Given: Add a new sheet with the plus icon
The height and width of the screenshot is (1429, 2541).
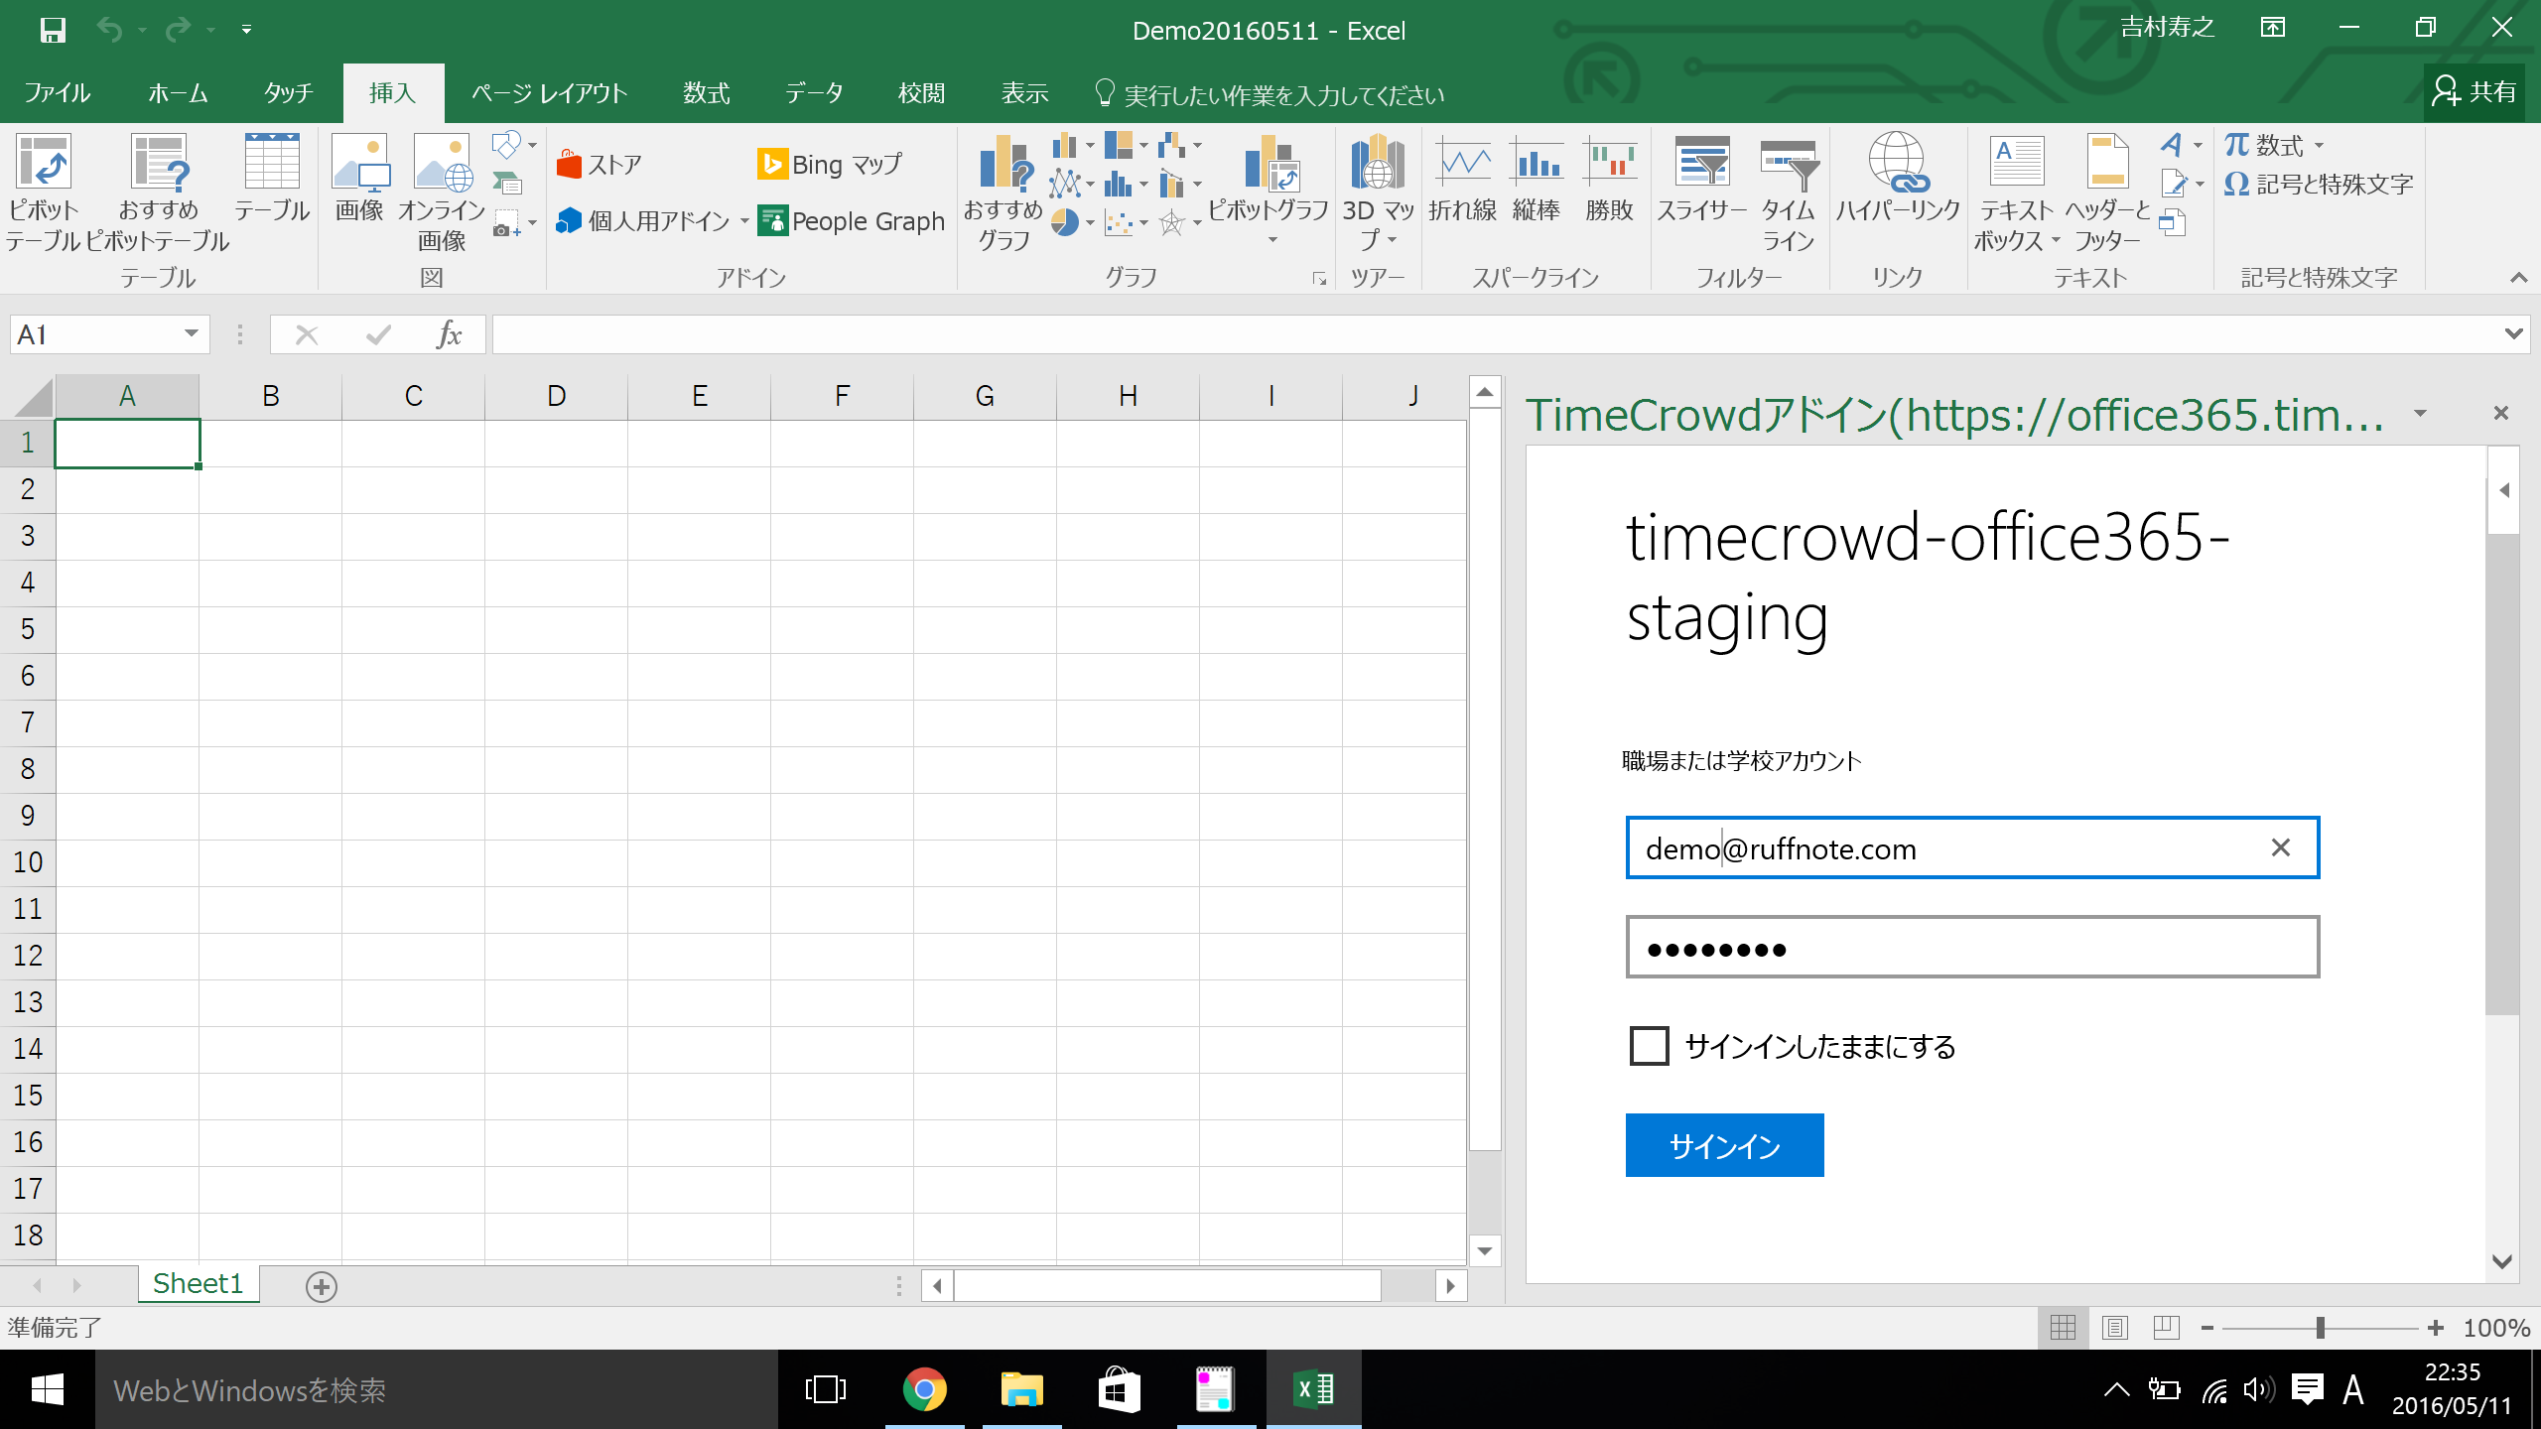Looking at the screenshot, I should 322,1286.
